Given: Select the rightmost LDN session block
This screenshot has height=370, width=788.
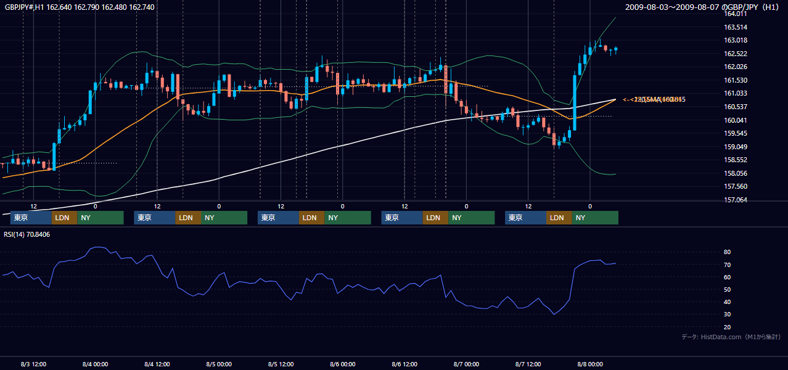Looking at the screenshot, I should pyautogui.click(x=559, y=218).
